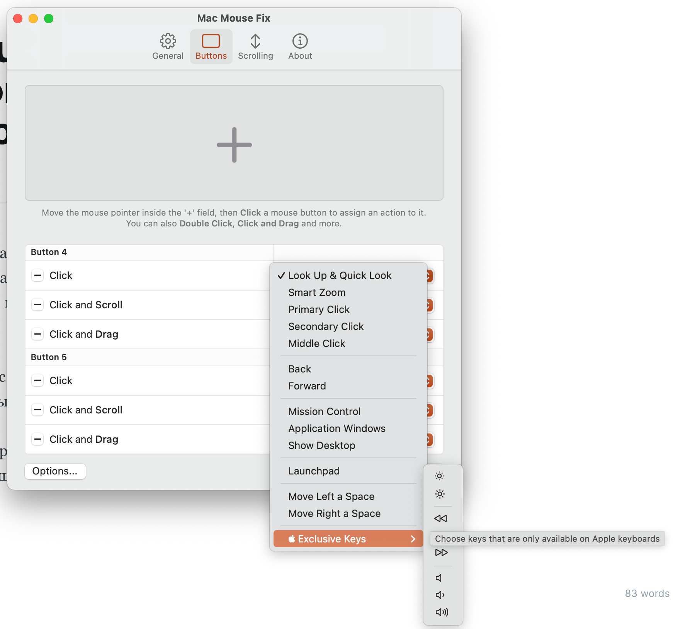Viewport: 673px width, 629px height.
Task: Expand the Exclusive Keys submenu
Action: coord(348,539)
